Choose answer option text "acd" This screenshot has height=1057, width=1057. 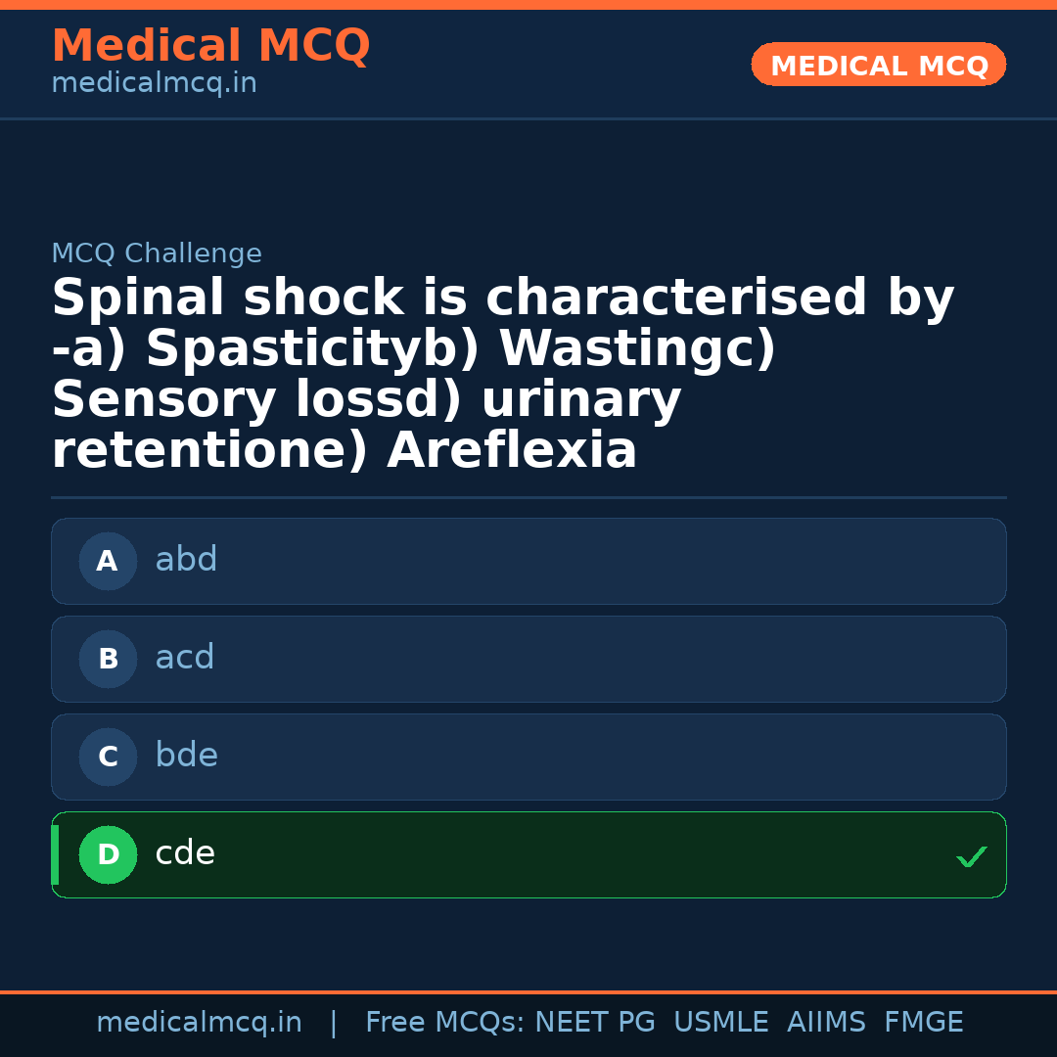[x=184, y=658]
